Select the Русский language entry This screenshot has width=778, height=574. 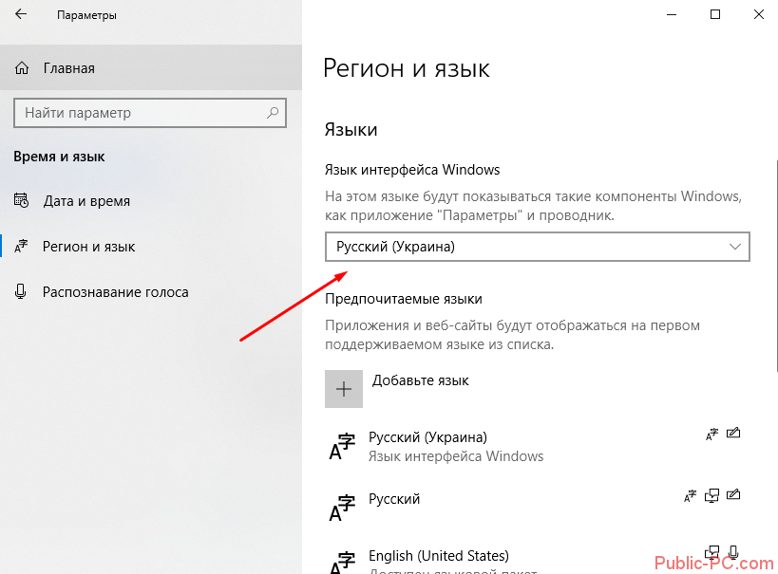point(536,508)
